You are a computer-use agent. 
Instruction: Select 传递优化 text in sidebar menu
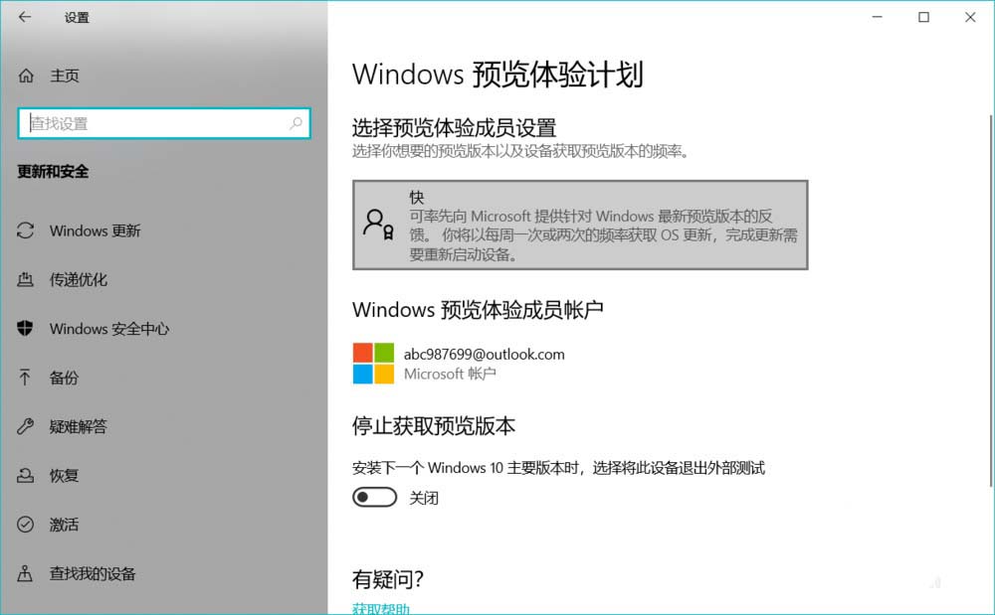tap(78, 279)
